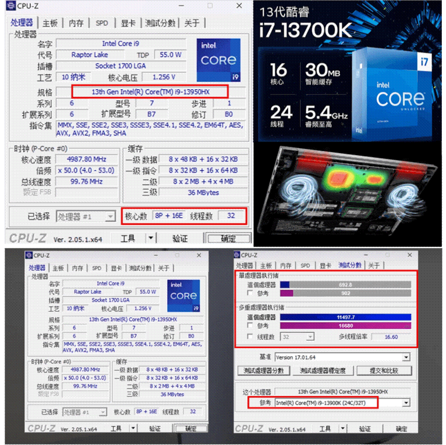Start 测试处理器分数 benchmark
446x445 pixels.
coord(264,370)
